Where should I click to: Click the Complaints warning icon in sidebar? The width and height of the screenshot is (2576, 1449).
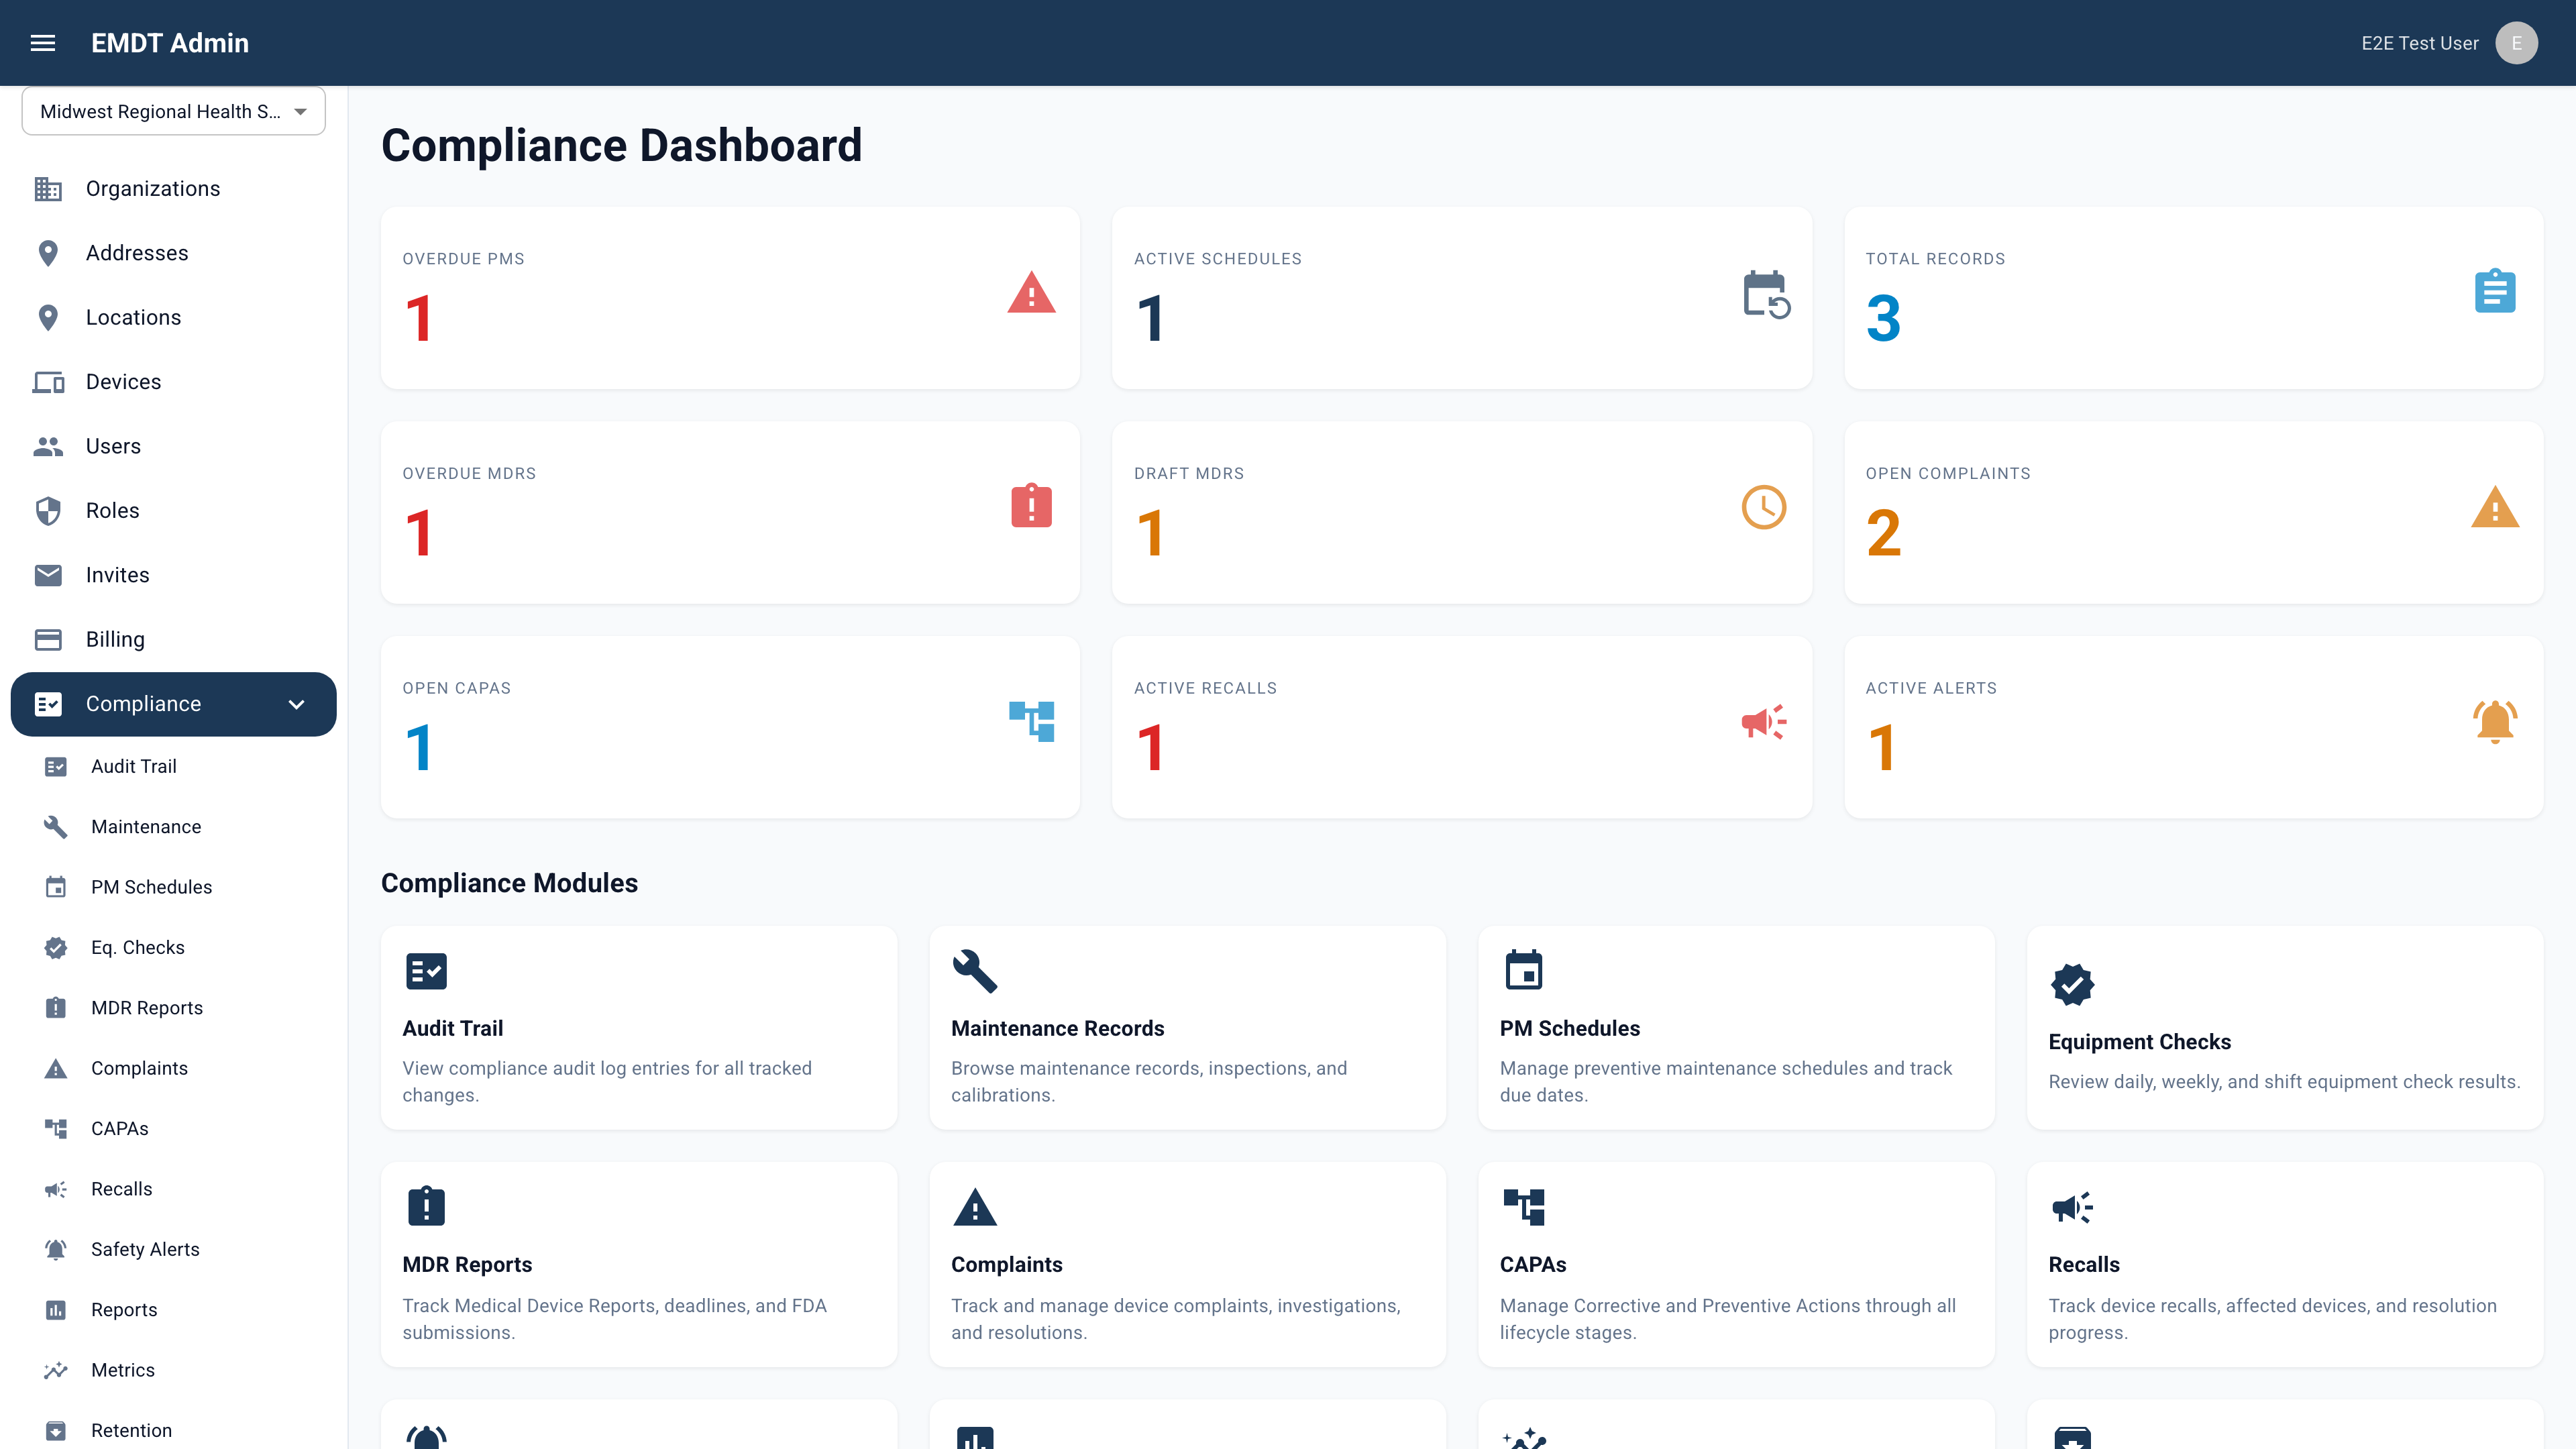click(56, 1068)
